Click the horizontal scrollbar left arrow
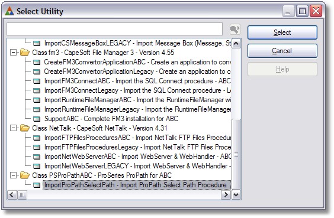Viewport: 334px width, 218px height. click(x=12, y=194)
